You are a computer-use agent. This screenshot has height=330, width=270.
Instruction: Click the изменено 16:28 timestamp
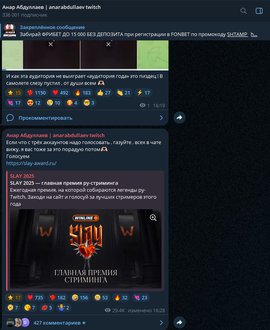pos(146,310)
